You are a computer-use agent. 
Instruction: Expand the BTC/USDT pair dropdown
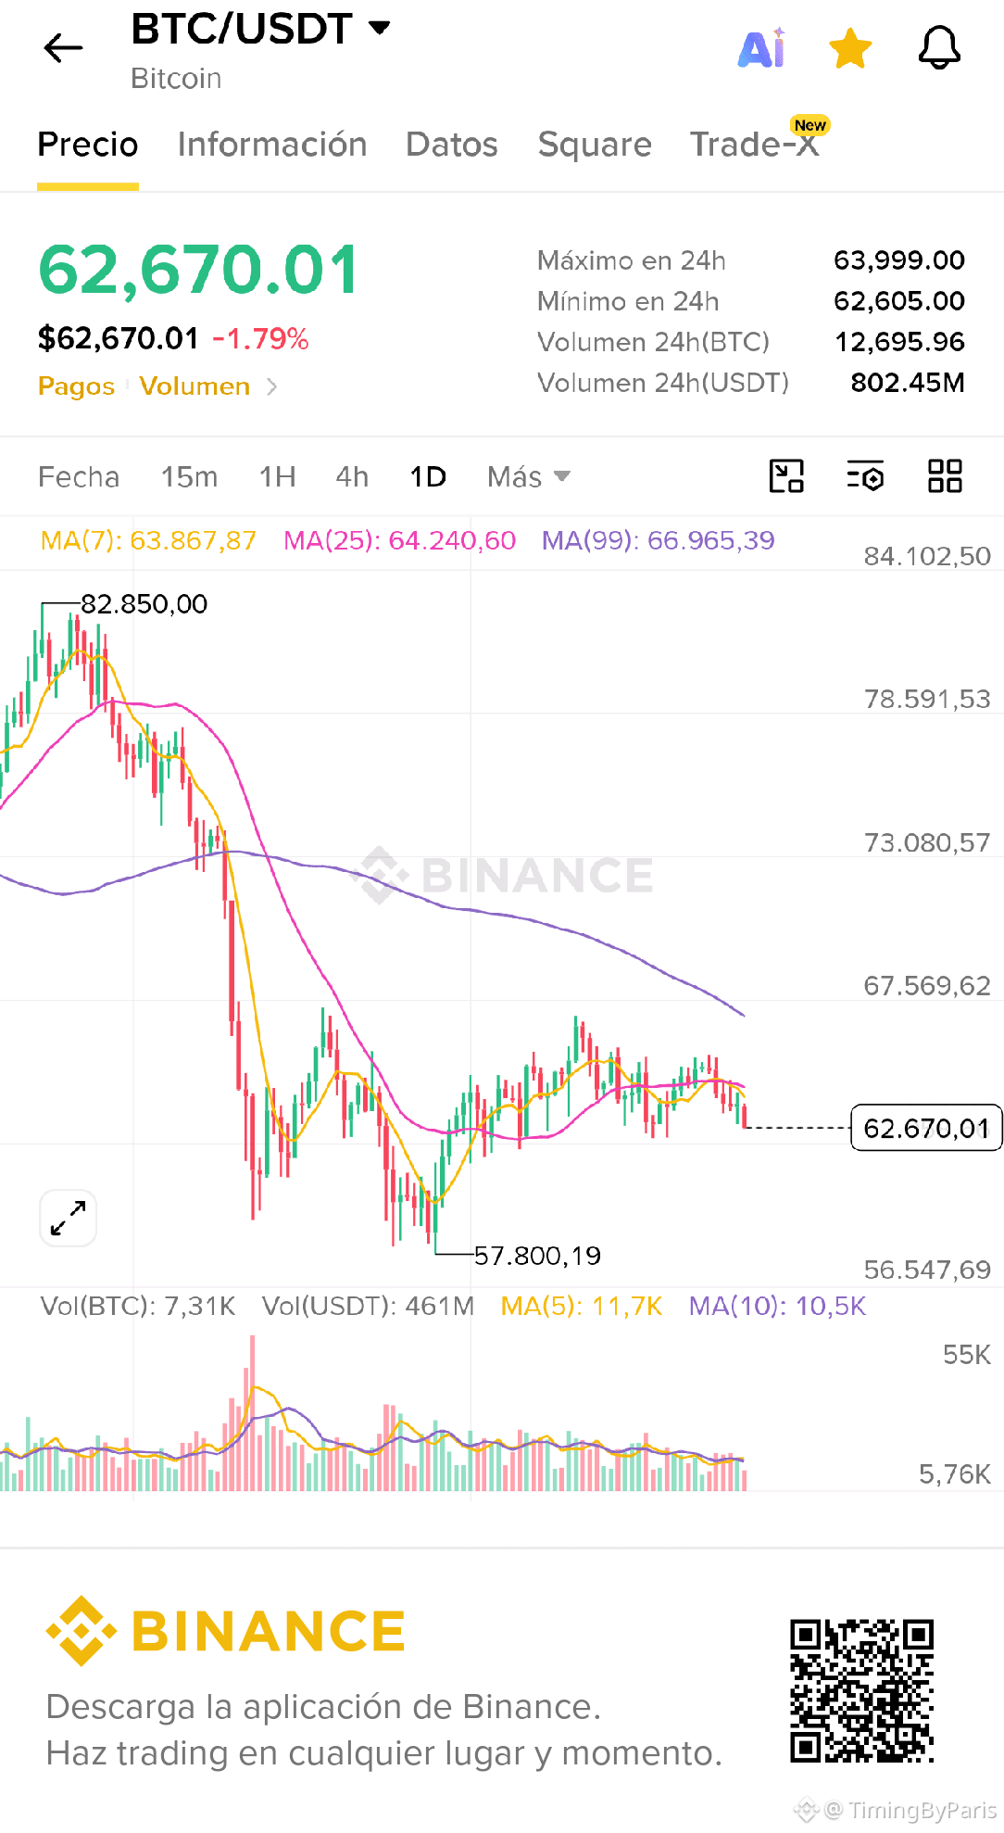[x=379, y=28]
